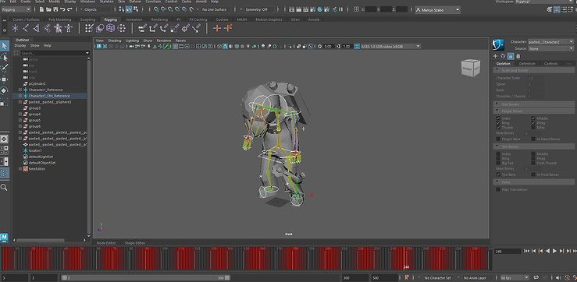Open the Controls tab in HumanIK

click(551, 64)
